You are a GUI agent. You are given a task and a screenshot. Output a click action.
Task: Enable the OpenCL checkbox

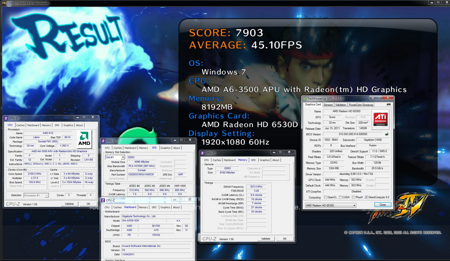[326, 197]
